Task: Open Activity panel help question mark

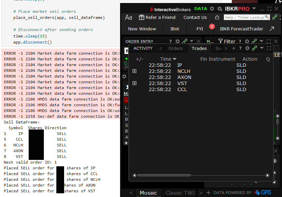Action: 240,48
